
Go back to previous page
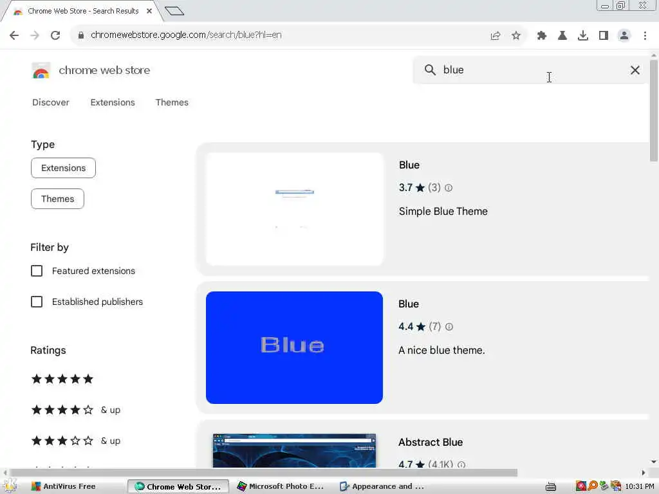(14, 35)
